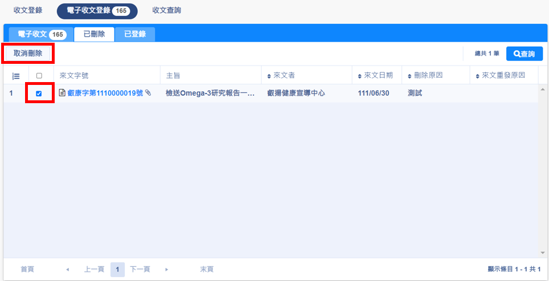
Task: Open document link 叡康字第1110000019號
Action: point(105,93)
